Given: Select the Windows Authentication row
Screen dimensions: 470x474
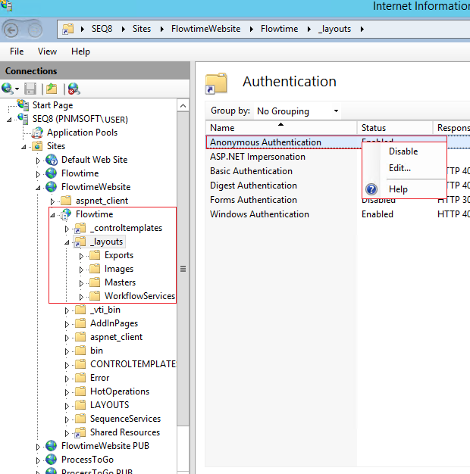Looking at the screenshot, I should point(259,214).
